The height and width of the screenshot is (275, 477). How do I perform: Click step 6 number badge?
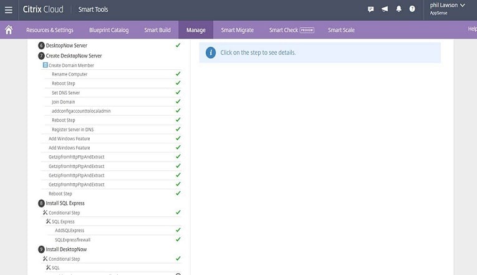(41, 46)
